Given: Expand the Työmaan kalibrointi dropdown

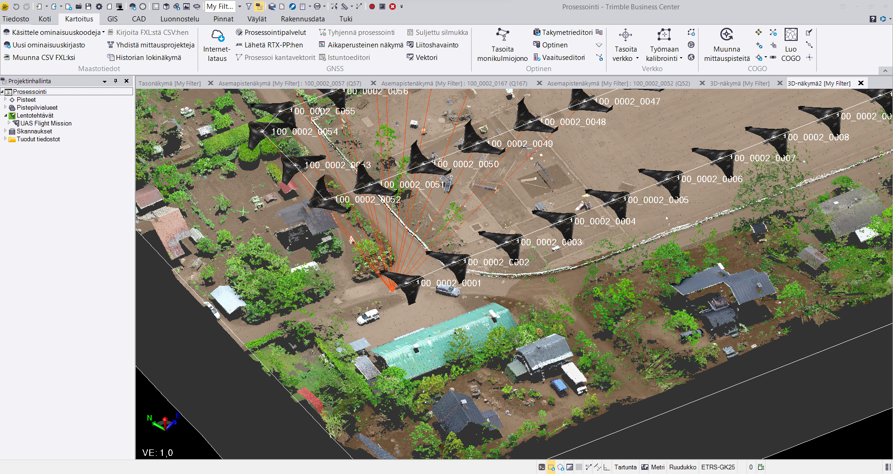Looking at the screenshot, I should click(x=681, y=59).
